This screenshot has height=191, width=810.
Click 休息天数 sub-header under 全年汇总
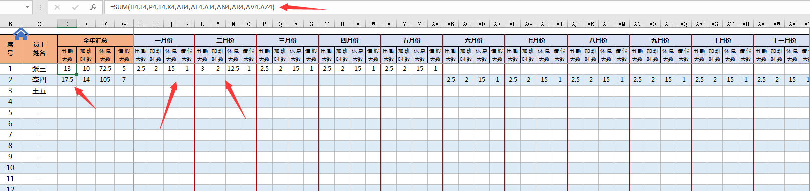105,55
